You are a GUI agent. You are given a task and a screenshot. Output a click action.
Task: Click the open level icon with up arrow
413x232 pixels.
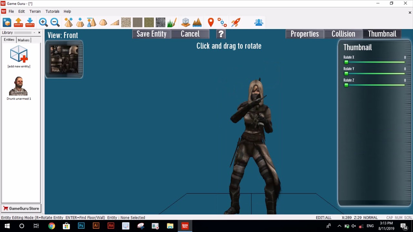(18, 22)
